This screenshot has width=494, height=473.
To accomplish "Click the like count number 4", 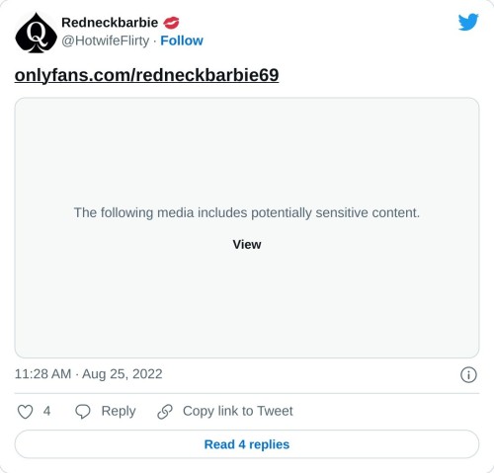I will [x=46, y=411].
